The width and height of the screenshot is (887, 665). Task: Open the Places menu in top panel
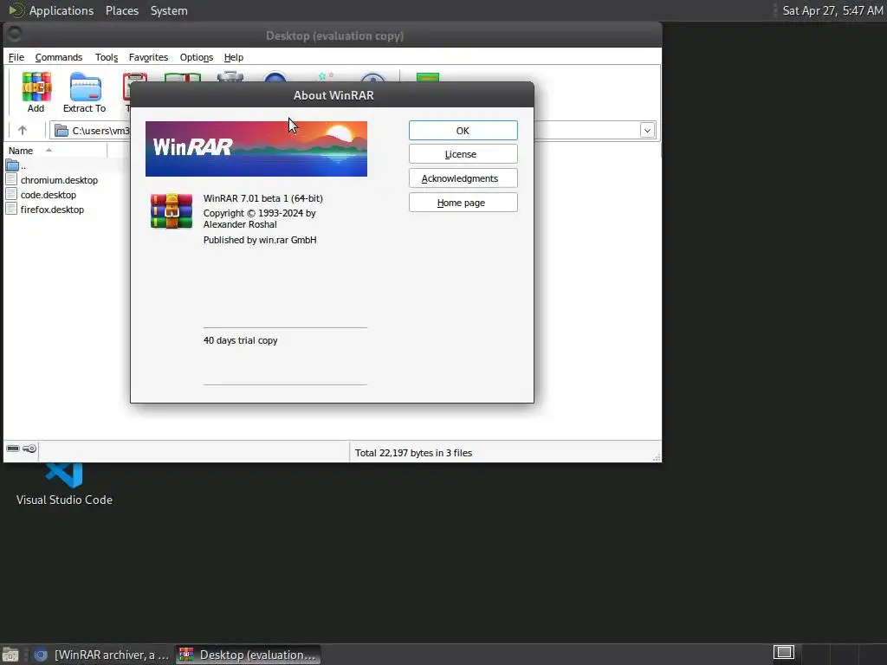click(122, 10)
